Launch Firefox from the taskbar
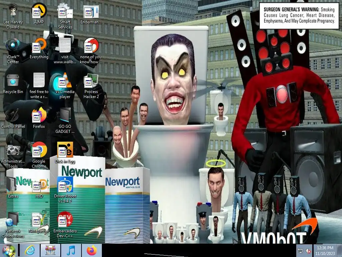Viewport: 342px width, 257px height. coord(92,250)
